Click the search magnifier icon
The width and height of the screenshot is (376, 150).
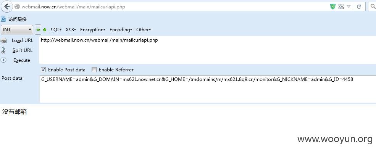(x=373, y=7)
